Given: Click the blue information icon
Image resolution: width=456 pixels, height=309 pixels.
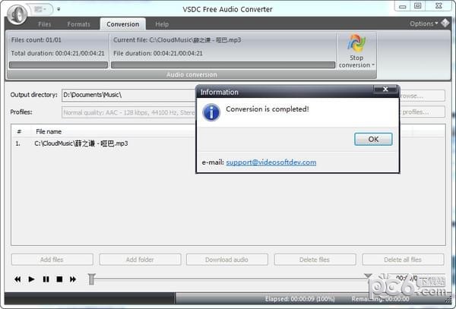Looking at the screenshot, I should pyautogui.click(x=211, y=112).
